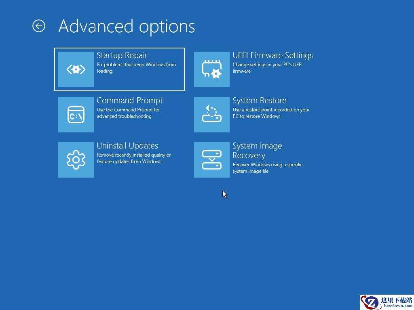
Task: Choose the System Image Recovery label
Action: [x=257, y=151]
